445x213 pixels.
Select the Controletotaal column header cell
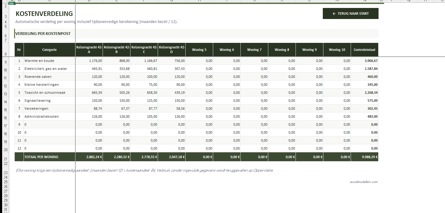[x=364, y=50]
